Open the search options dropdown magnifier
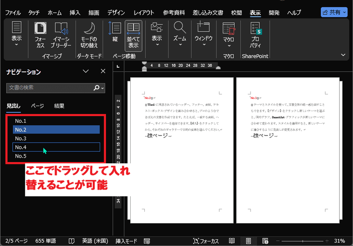This screenshot has width=353, height=246. click(98, 88)
